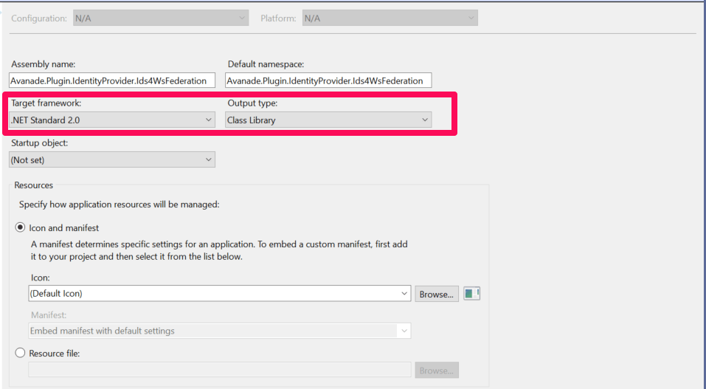
Task: Open the Platform dropdown at the top
Action: click(x=390, y=18)
